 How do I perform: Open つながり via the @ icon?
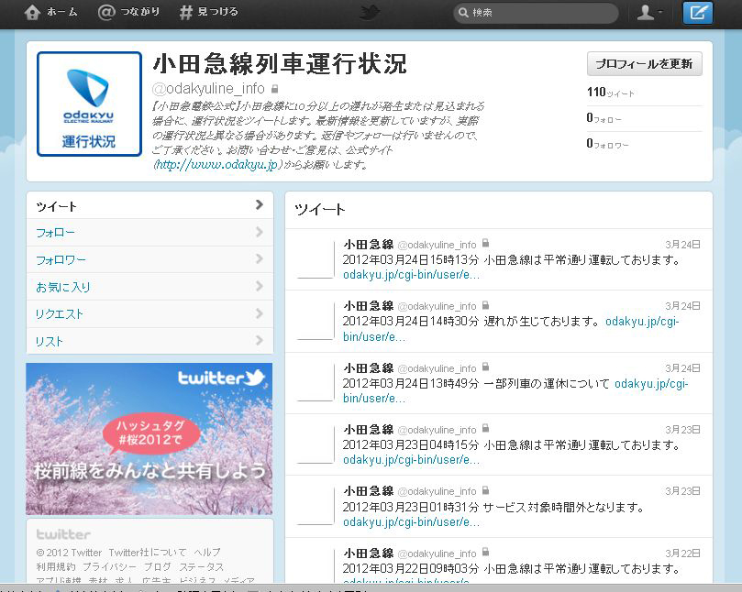click(x=106, y=12)
